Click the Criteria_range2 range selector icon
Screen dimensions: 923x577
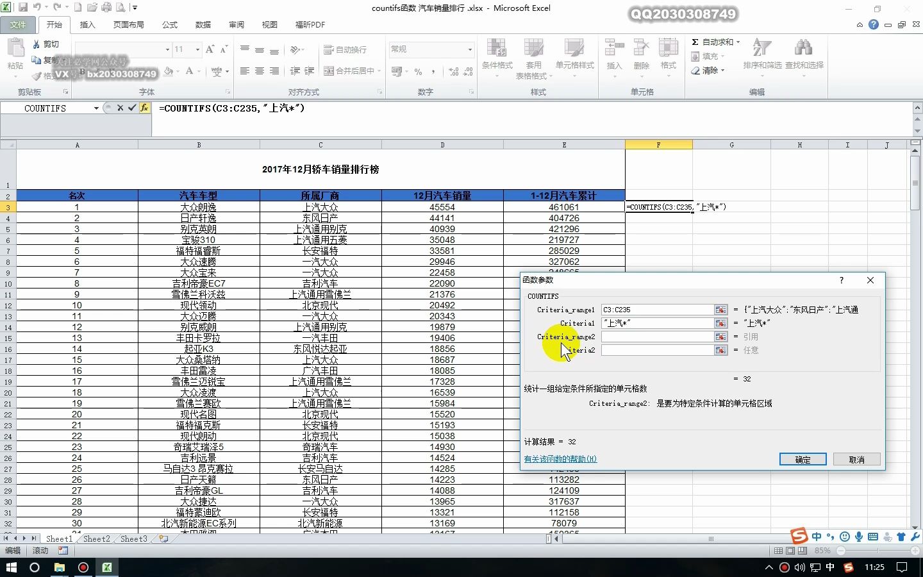[x=720, y=337]
